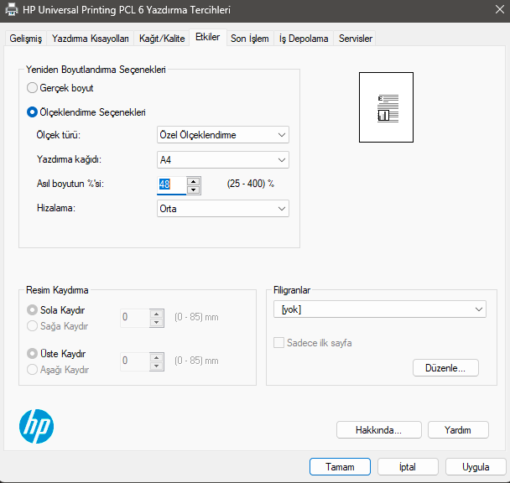Image resolution: width=510 pixels, height=483 pixels.
Task: Go to the Yazdırma Kısayolları tab
Action: [90, 39]
